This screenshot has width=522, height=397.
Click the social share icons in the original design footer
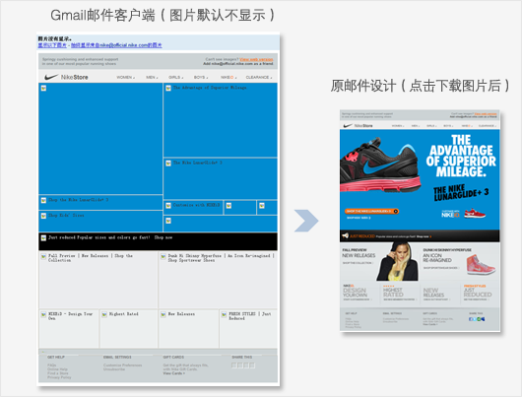[477, 319]
